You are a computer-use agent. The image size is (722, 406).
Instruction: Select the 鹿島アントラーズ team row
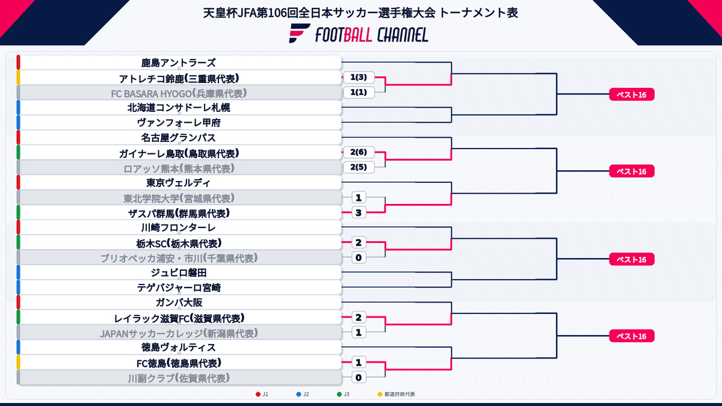[x=179, y=63]
